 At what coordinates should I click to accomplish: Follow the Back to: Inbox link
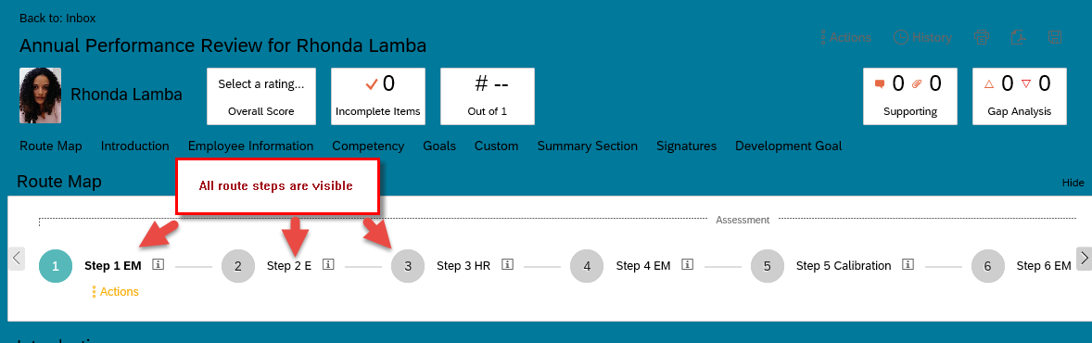pyautogui.click(x=57, y=19)
